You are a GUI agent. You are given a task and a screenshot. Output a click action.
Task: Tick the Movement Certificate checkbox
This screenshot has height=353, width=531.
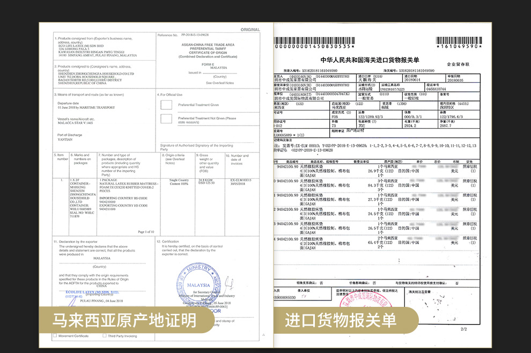tap(56, 336)
